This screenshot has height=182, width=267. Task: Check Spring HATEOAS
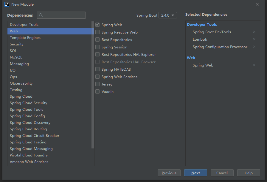[97, 69]
